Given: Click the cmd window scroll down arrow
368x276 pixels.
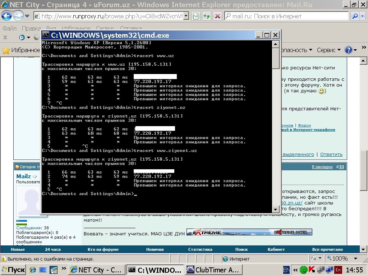Looking at the screenshot, I should click(276, 210).
